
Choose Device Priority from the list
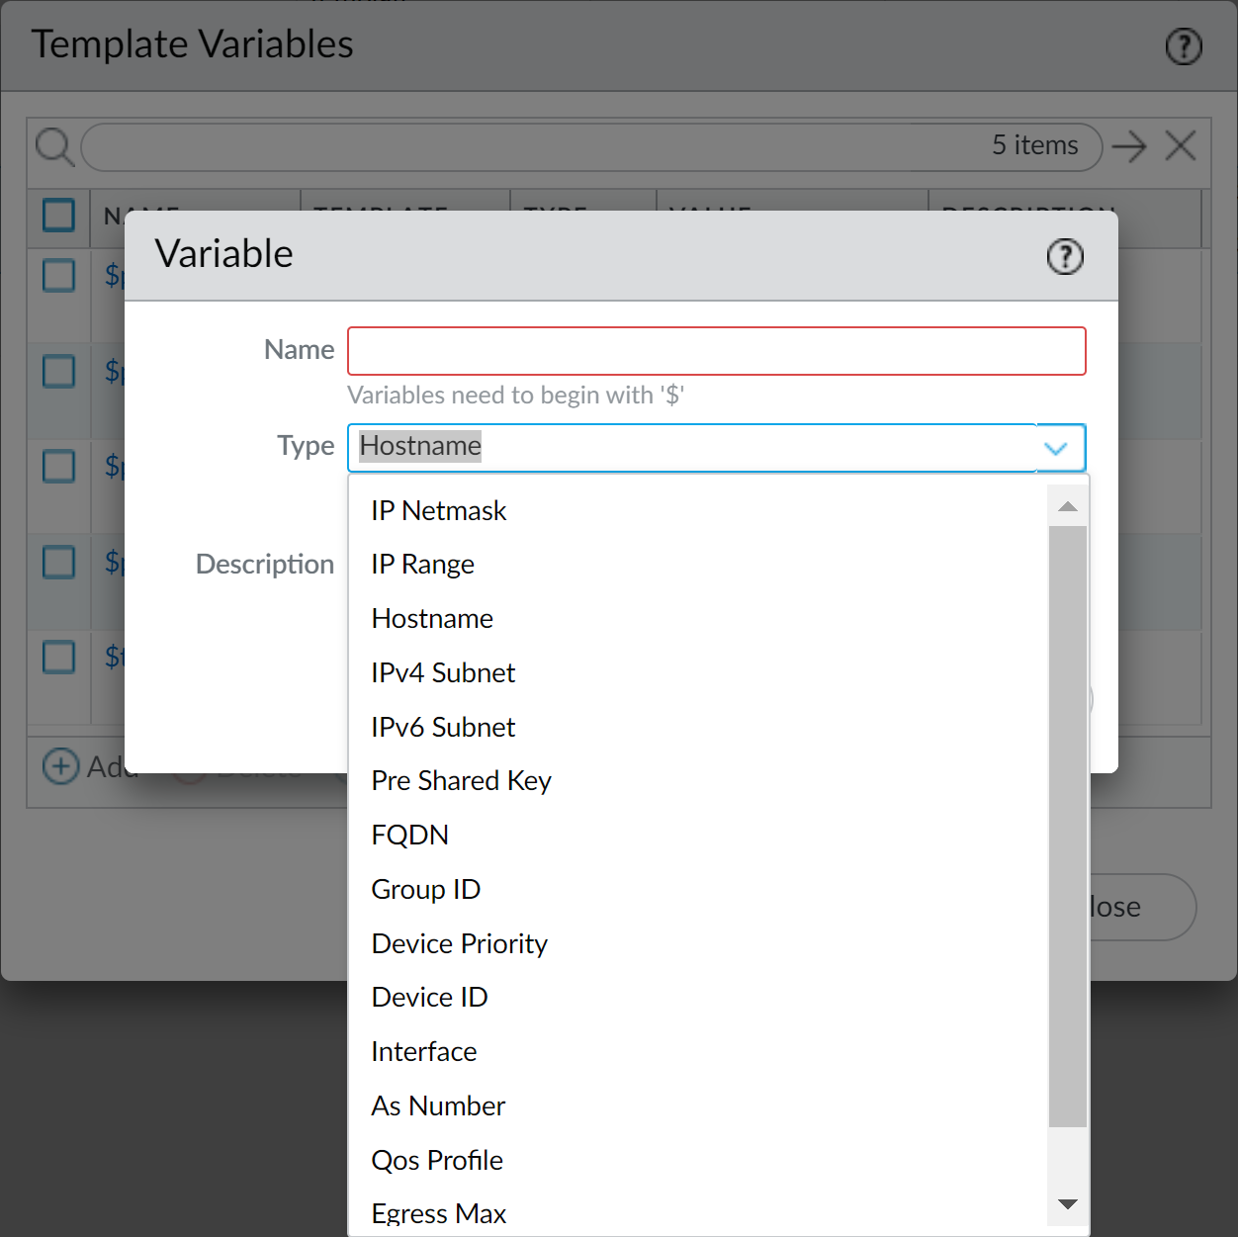pyautogui.click(x=459, y=943)
